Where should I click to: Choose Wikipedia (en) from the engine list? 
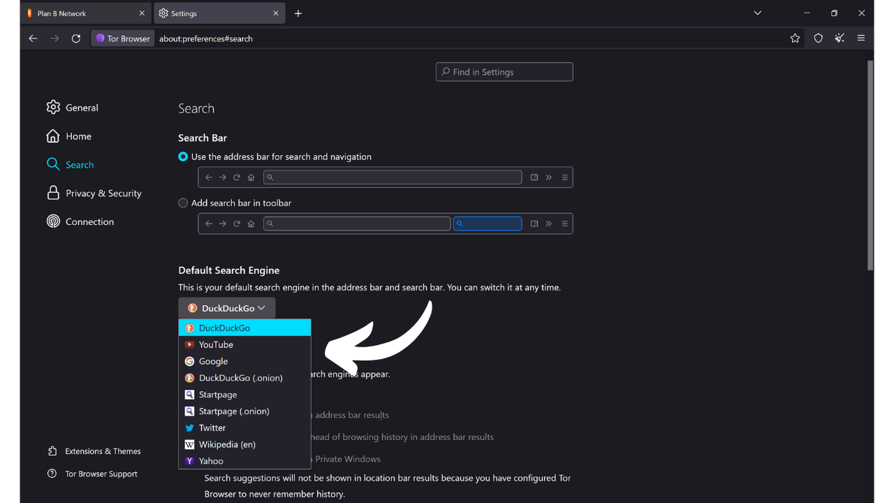(226, 444)
